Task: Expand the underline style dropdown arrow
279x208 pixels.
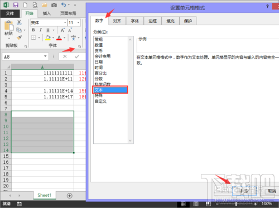Action: [x=54, y=30]
